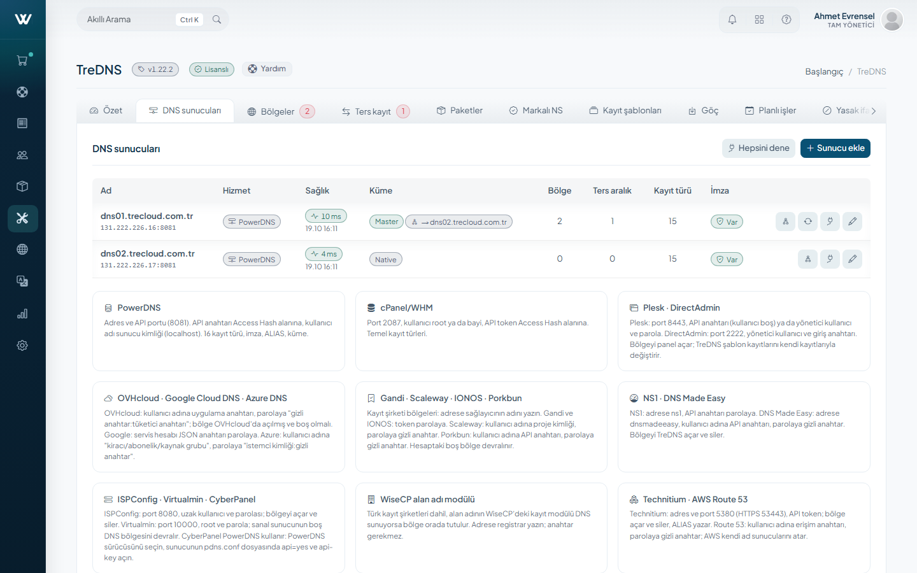Image resolution: width=917 pixels, height=573 pixels.
Task: Test connection plug icon for dns02.trecloud.com.tr
Action: [x=830, y=259]
